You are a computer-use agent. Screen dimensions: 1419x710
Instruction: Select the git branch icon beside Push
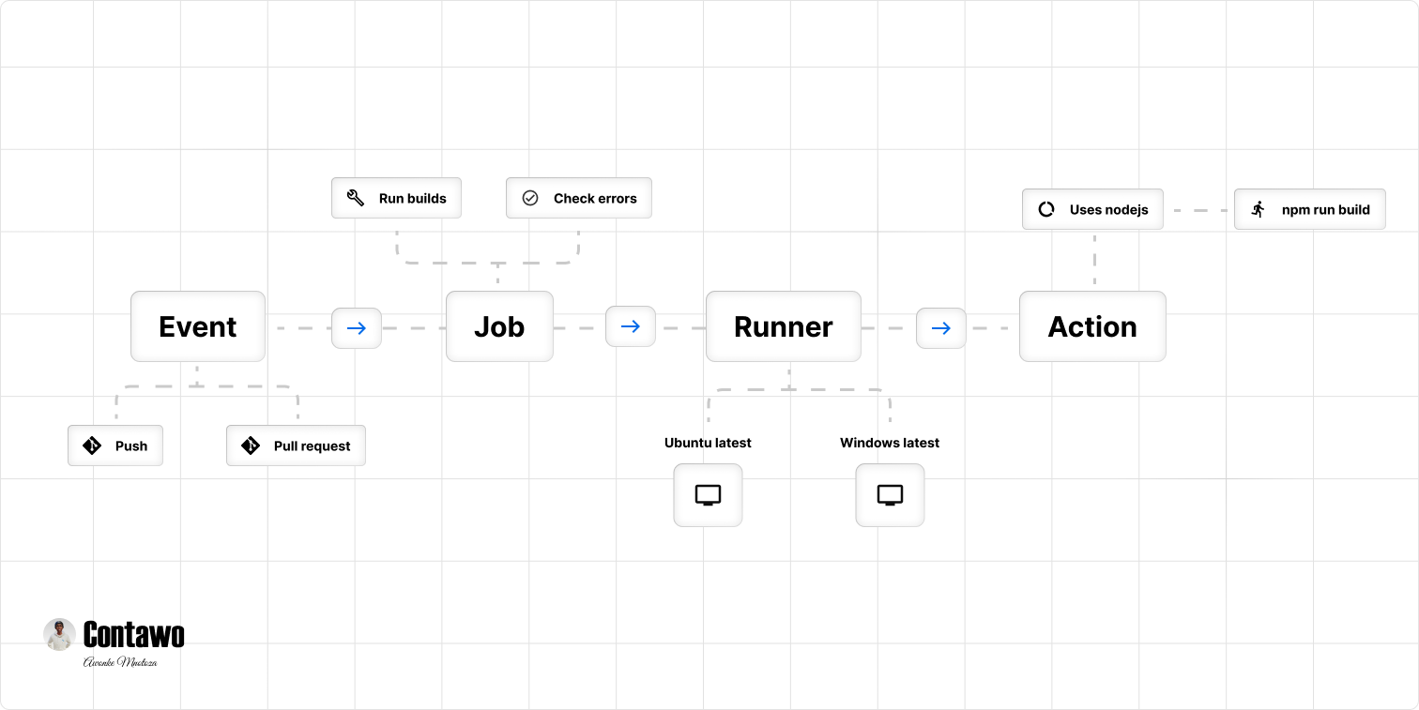(x=91, y=446)
